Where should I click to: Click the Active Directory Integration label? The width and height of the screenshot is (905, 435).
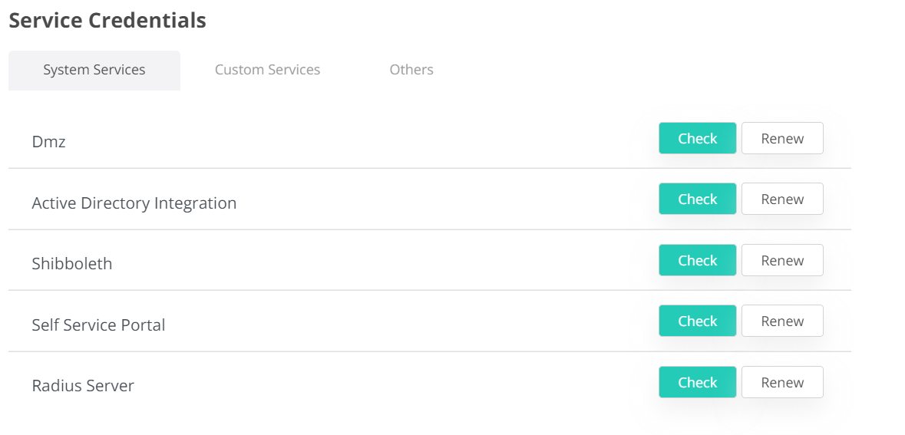click(x=134, y=203)
